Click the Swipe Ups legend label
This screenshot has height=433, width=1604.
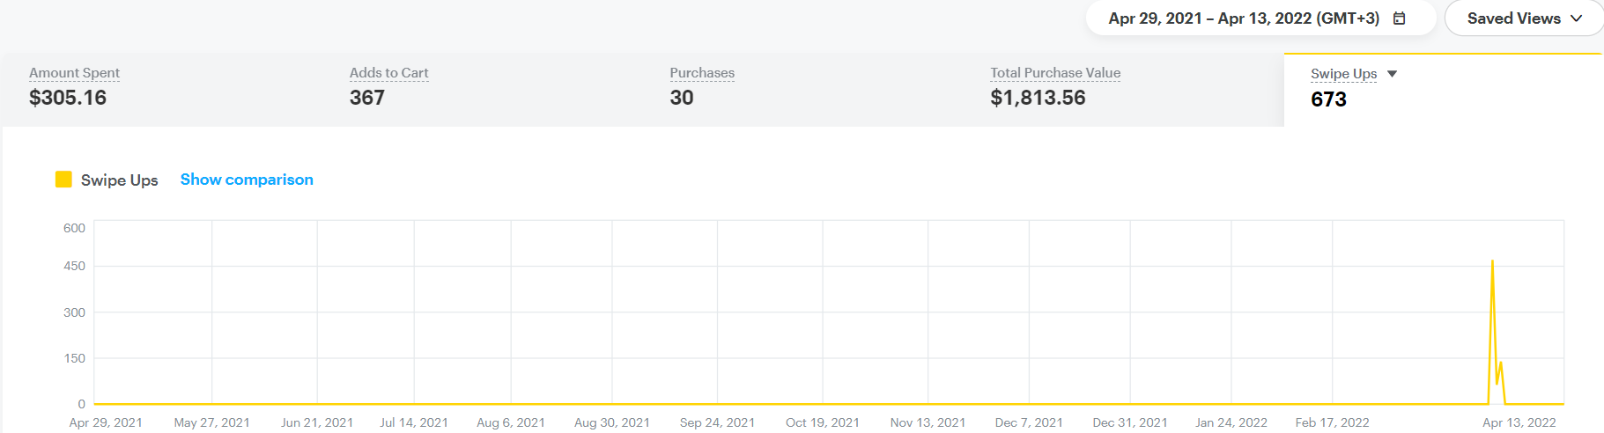pyautogui.click(x=119, y=180)
